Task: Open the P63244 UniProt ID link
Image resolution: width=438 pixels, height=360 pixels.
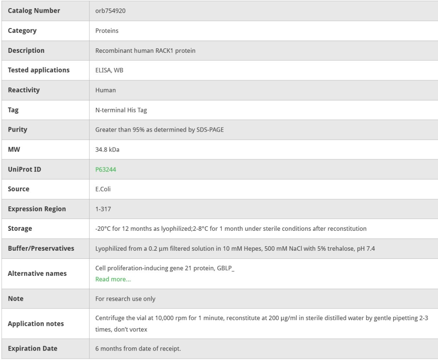Action: click(x=105, y=169)
